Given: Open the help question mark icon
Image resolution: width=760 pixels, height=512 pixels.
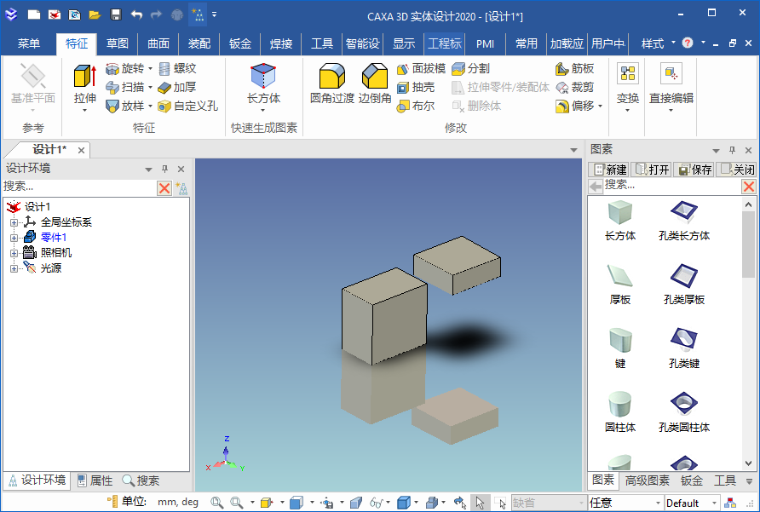Looking at the screenshot, I should click(x=688, y=43).
